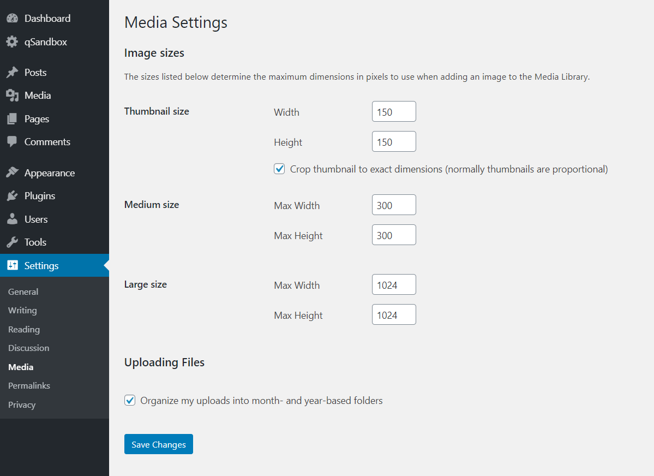Open Discussion settings in sidebar
This screenshot has height=476, width=654.
(28, 348)
